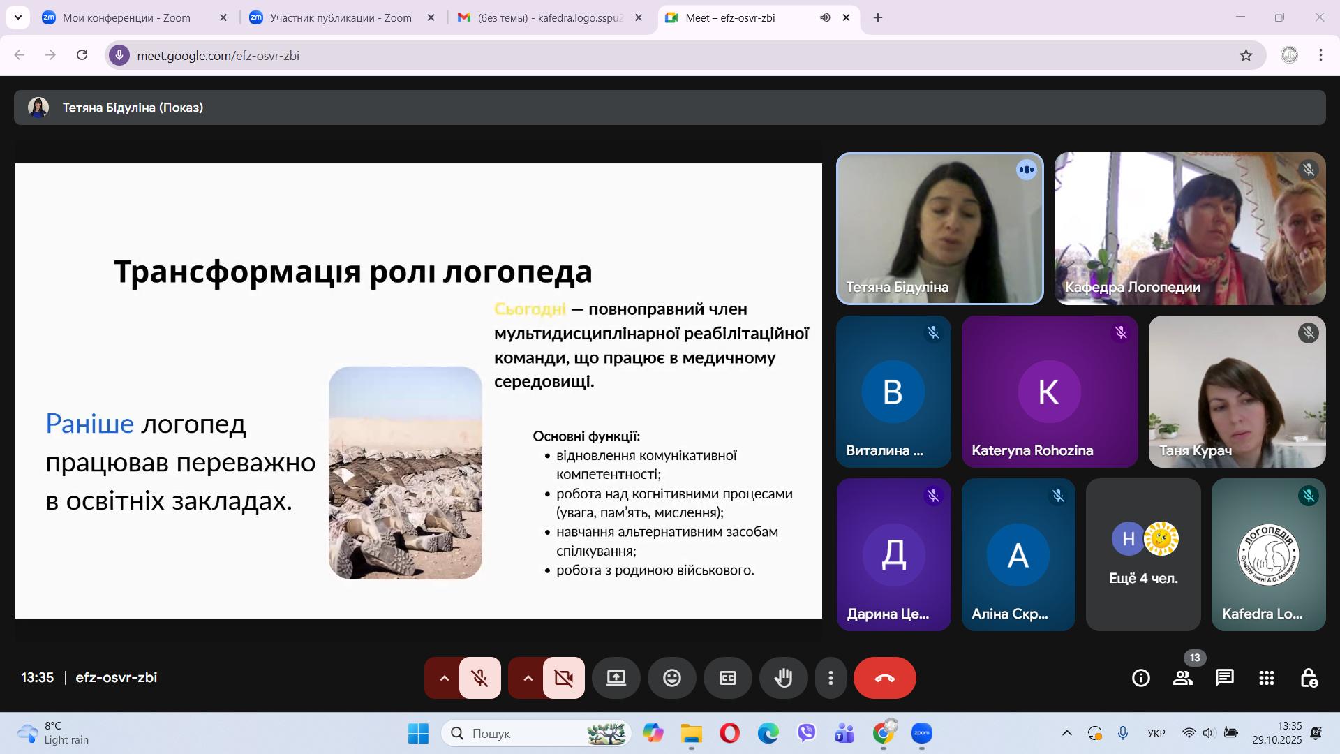This screenshot has width=1340, height=754.
Task: Open the chat with everyone panel
Action: 1224,678
